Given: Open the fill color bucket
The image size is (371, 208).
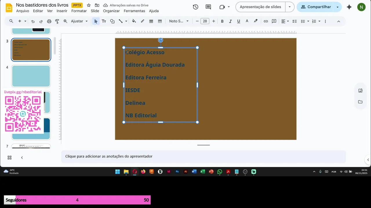Looking at the screenshot, I should point(134,21).
